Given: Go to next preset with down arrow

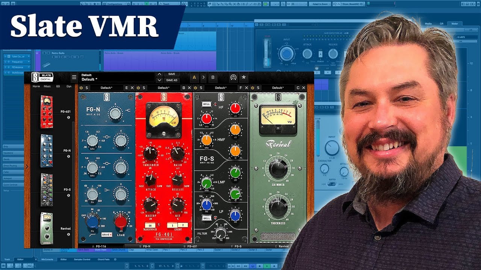Looking at the screenshot, I should coord(159,80).
